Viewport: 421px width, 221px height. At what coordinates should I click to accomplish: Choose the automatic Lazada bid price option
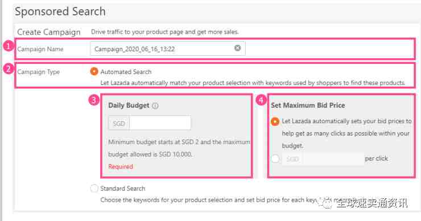[x=275, y=121]
